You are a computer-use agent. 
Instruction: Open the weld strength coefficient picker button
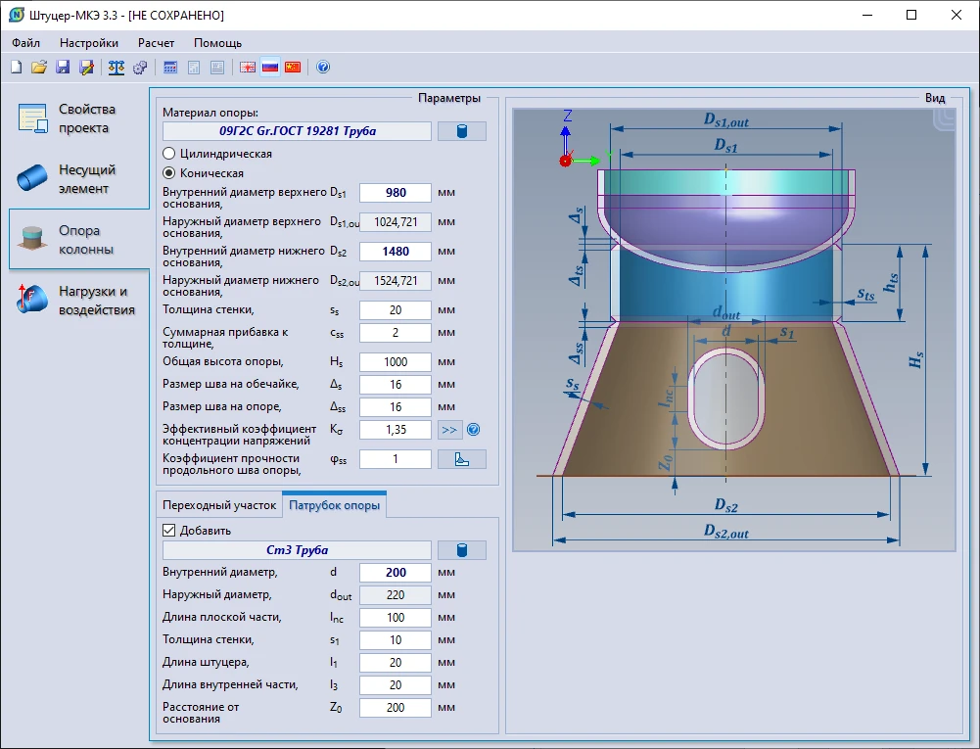click(461, 459)
